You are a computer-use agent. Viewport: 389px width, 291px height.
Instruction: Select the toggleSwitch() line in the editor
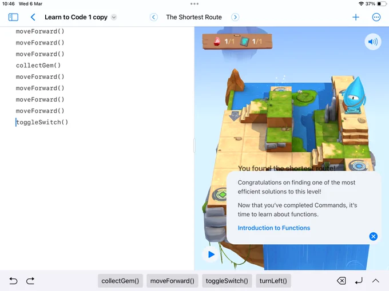42,122
